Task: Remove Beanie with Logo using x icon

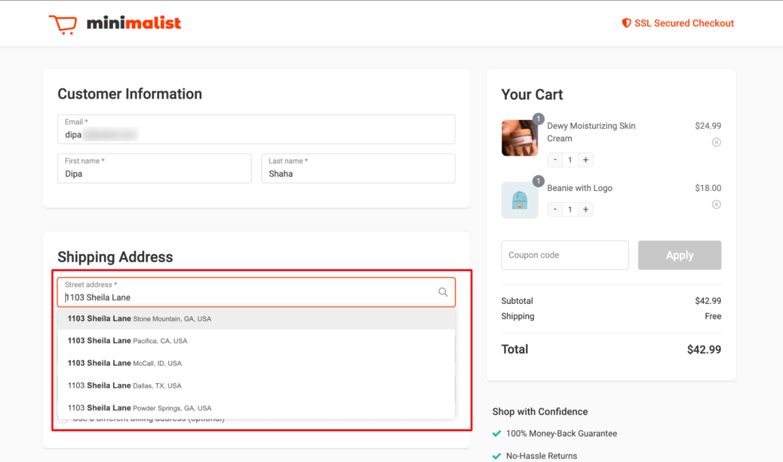Action: pos(716,204)
